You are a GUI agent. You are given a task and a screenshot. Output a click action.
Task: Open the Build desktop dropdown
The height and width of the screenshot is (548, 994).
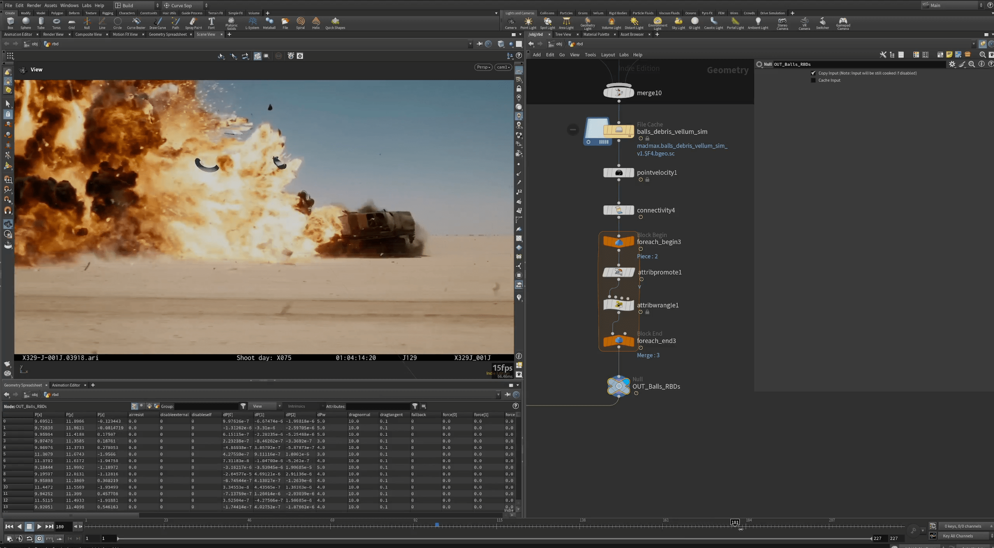point(136,5)
